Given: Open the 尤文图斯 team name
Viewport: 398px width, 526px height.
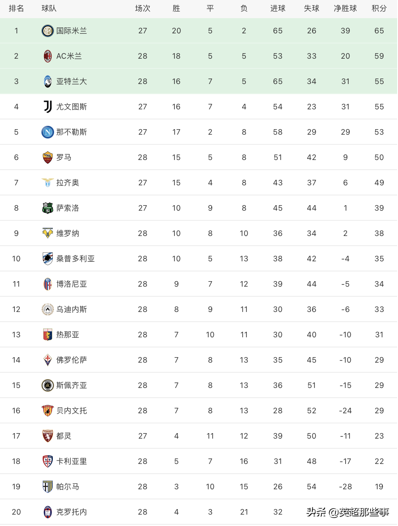Looking at the screenshot, I should 72,107.
